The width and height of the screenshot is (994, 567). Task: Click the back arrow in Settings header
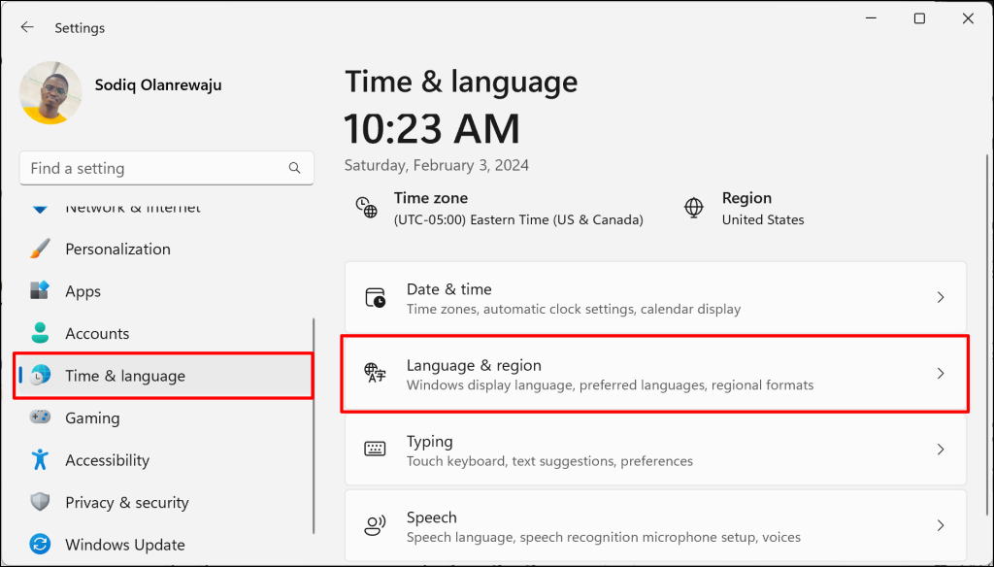26,27
